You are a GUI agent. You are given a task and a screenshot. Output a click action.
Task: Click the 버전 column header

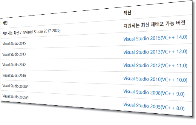pos(5,23)
